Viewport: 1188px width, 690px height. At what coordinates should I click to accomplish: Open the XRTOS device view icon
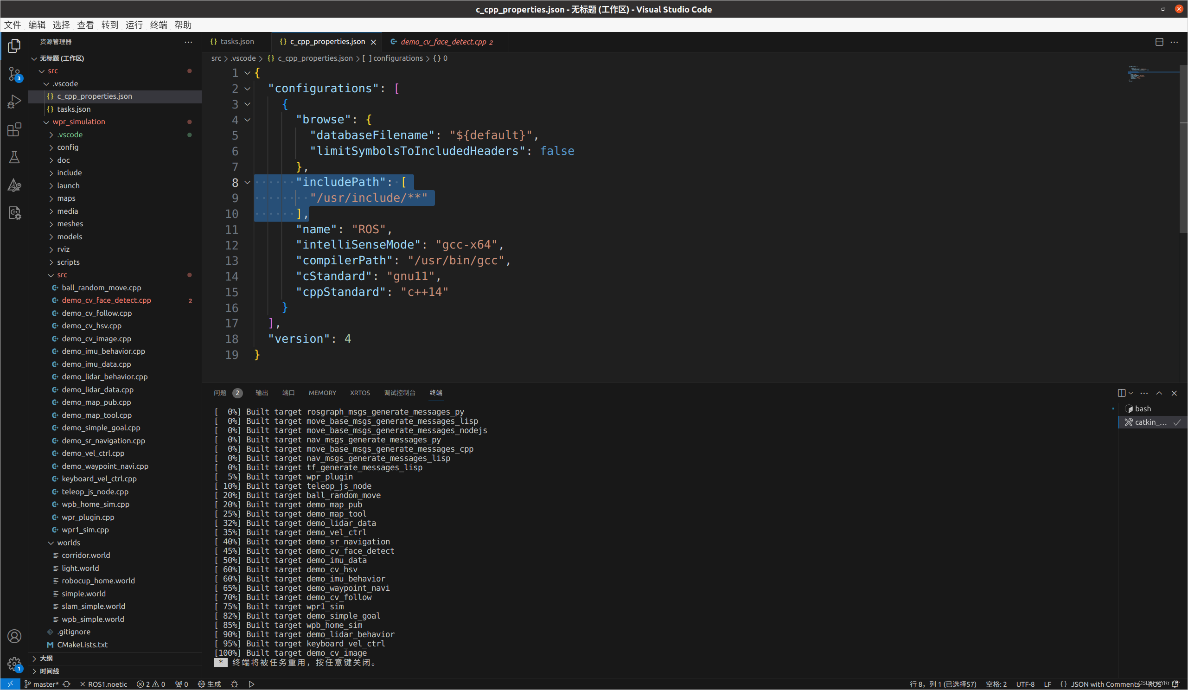pos(14,213)
